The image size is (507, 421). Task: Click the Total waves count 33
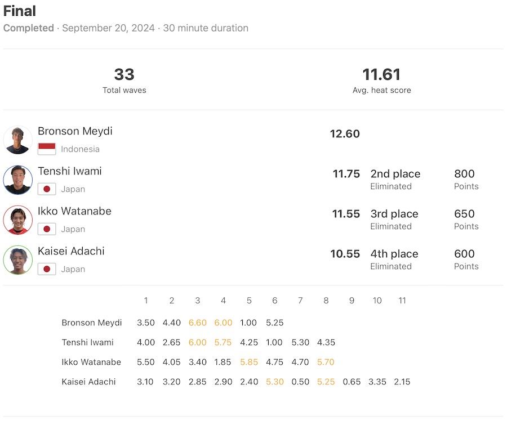coord(124,74)
